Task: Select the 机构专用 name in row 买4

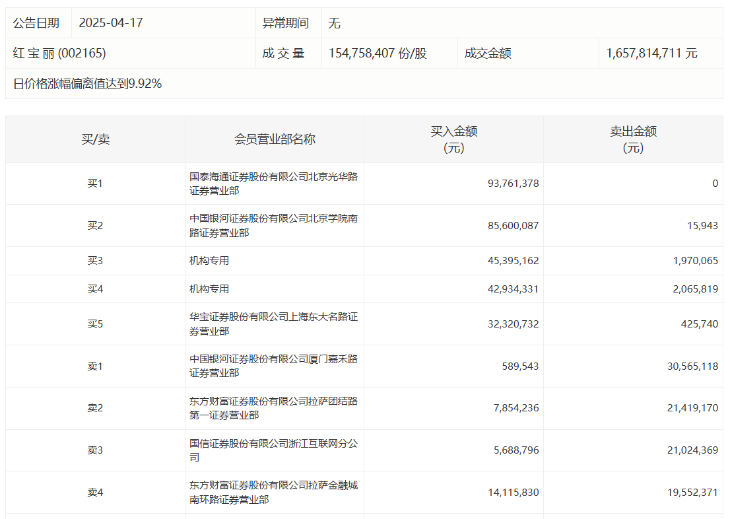Action: tap(209, 289)
